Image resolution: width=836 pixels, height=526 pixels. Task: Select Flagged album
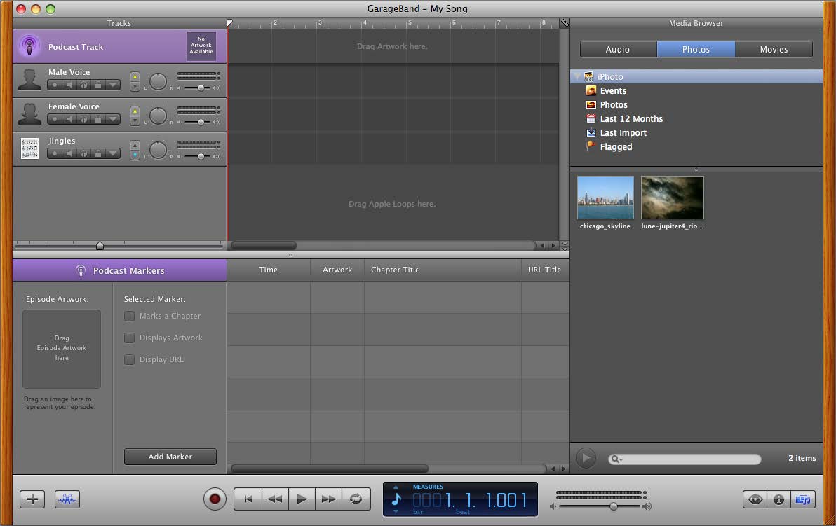point(616,146)
